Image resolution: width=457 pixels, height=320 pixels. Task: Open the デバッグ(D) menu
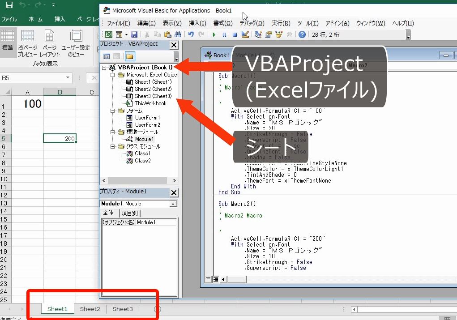[252, 23]
